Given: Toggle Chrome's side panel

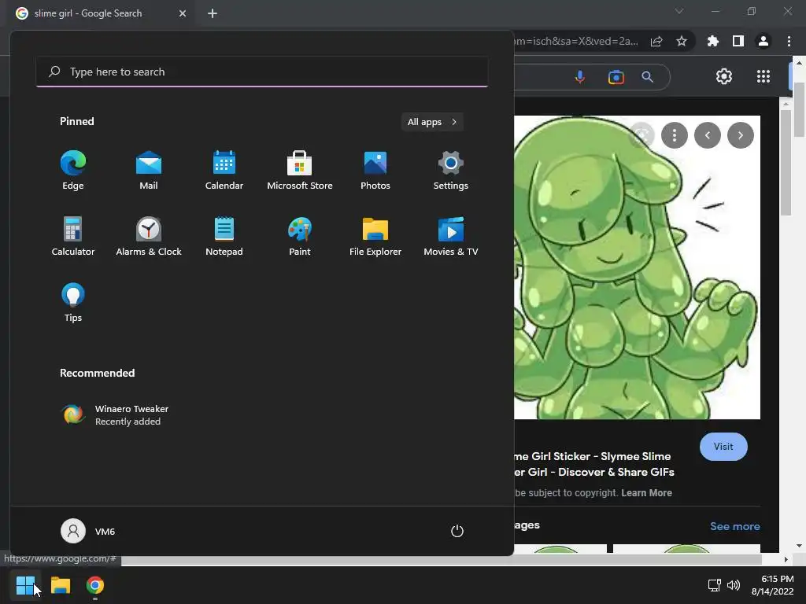Looking at the screenshot, I should tap(738, 42).
